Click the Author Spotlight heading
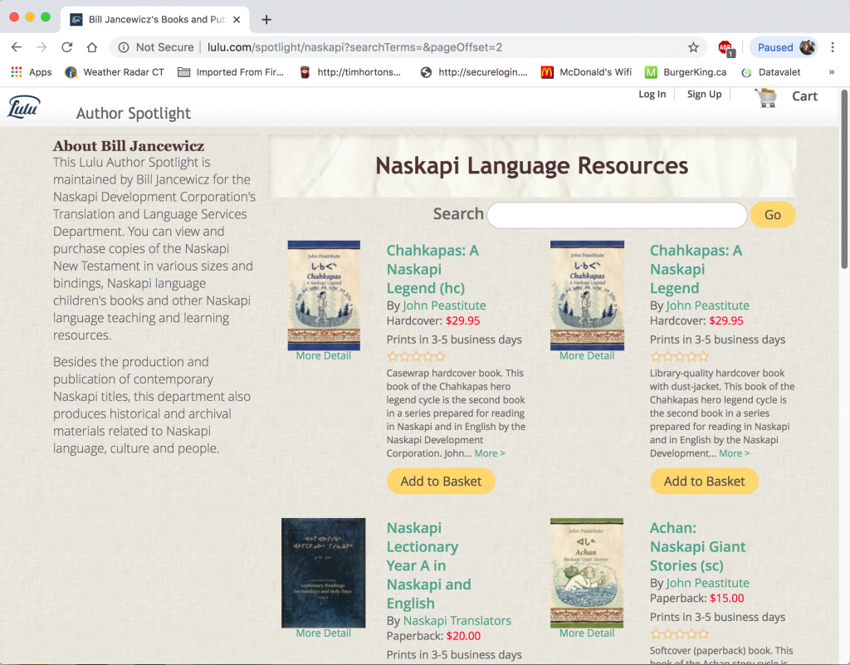The image size is (850, 665). click(134, 113)
